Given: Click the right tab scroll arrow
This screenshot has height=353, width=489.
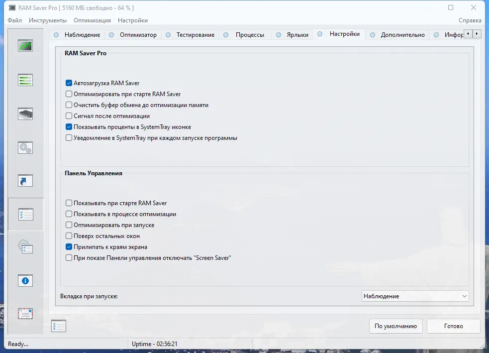Looking at the screenshot, I should (476, 34).
